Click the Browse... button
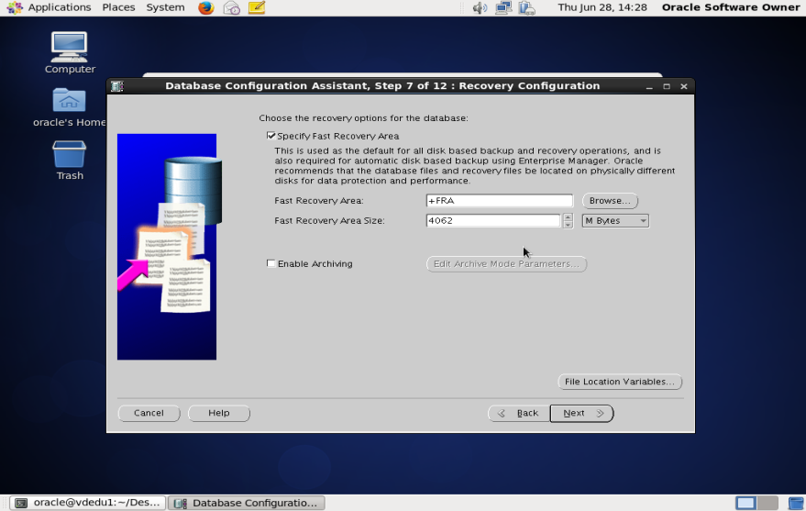The height and width of the screenshot is (511, 806). [x=610, y=201]
